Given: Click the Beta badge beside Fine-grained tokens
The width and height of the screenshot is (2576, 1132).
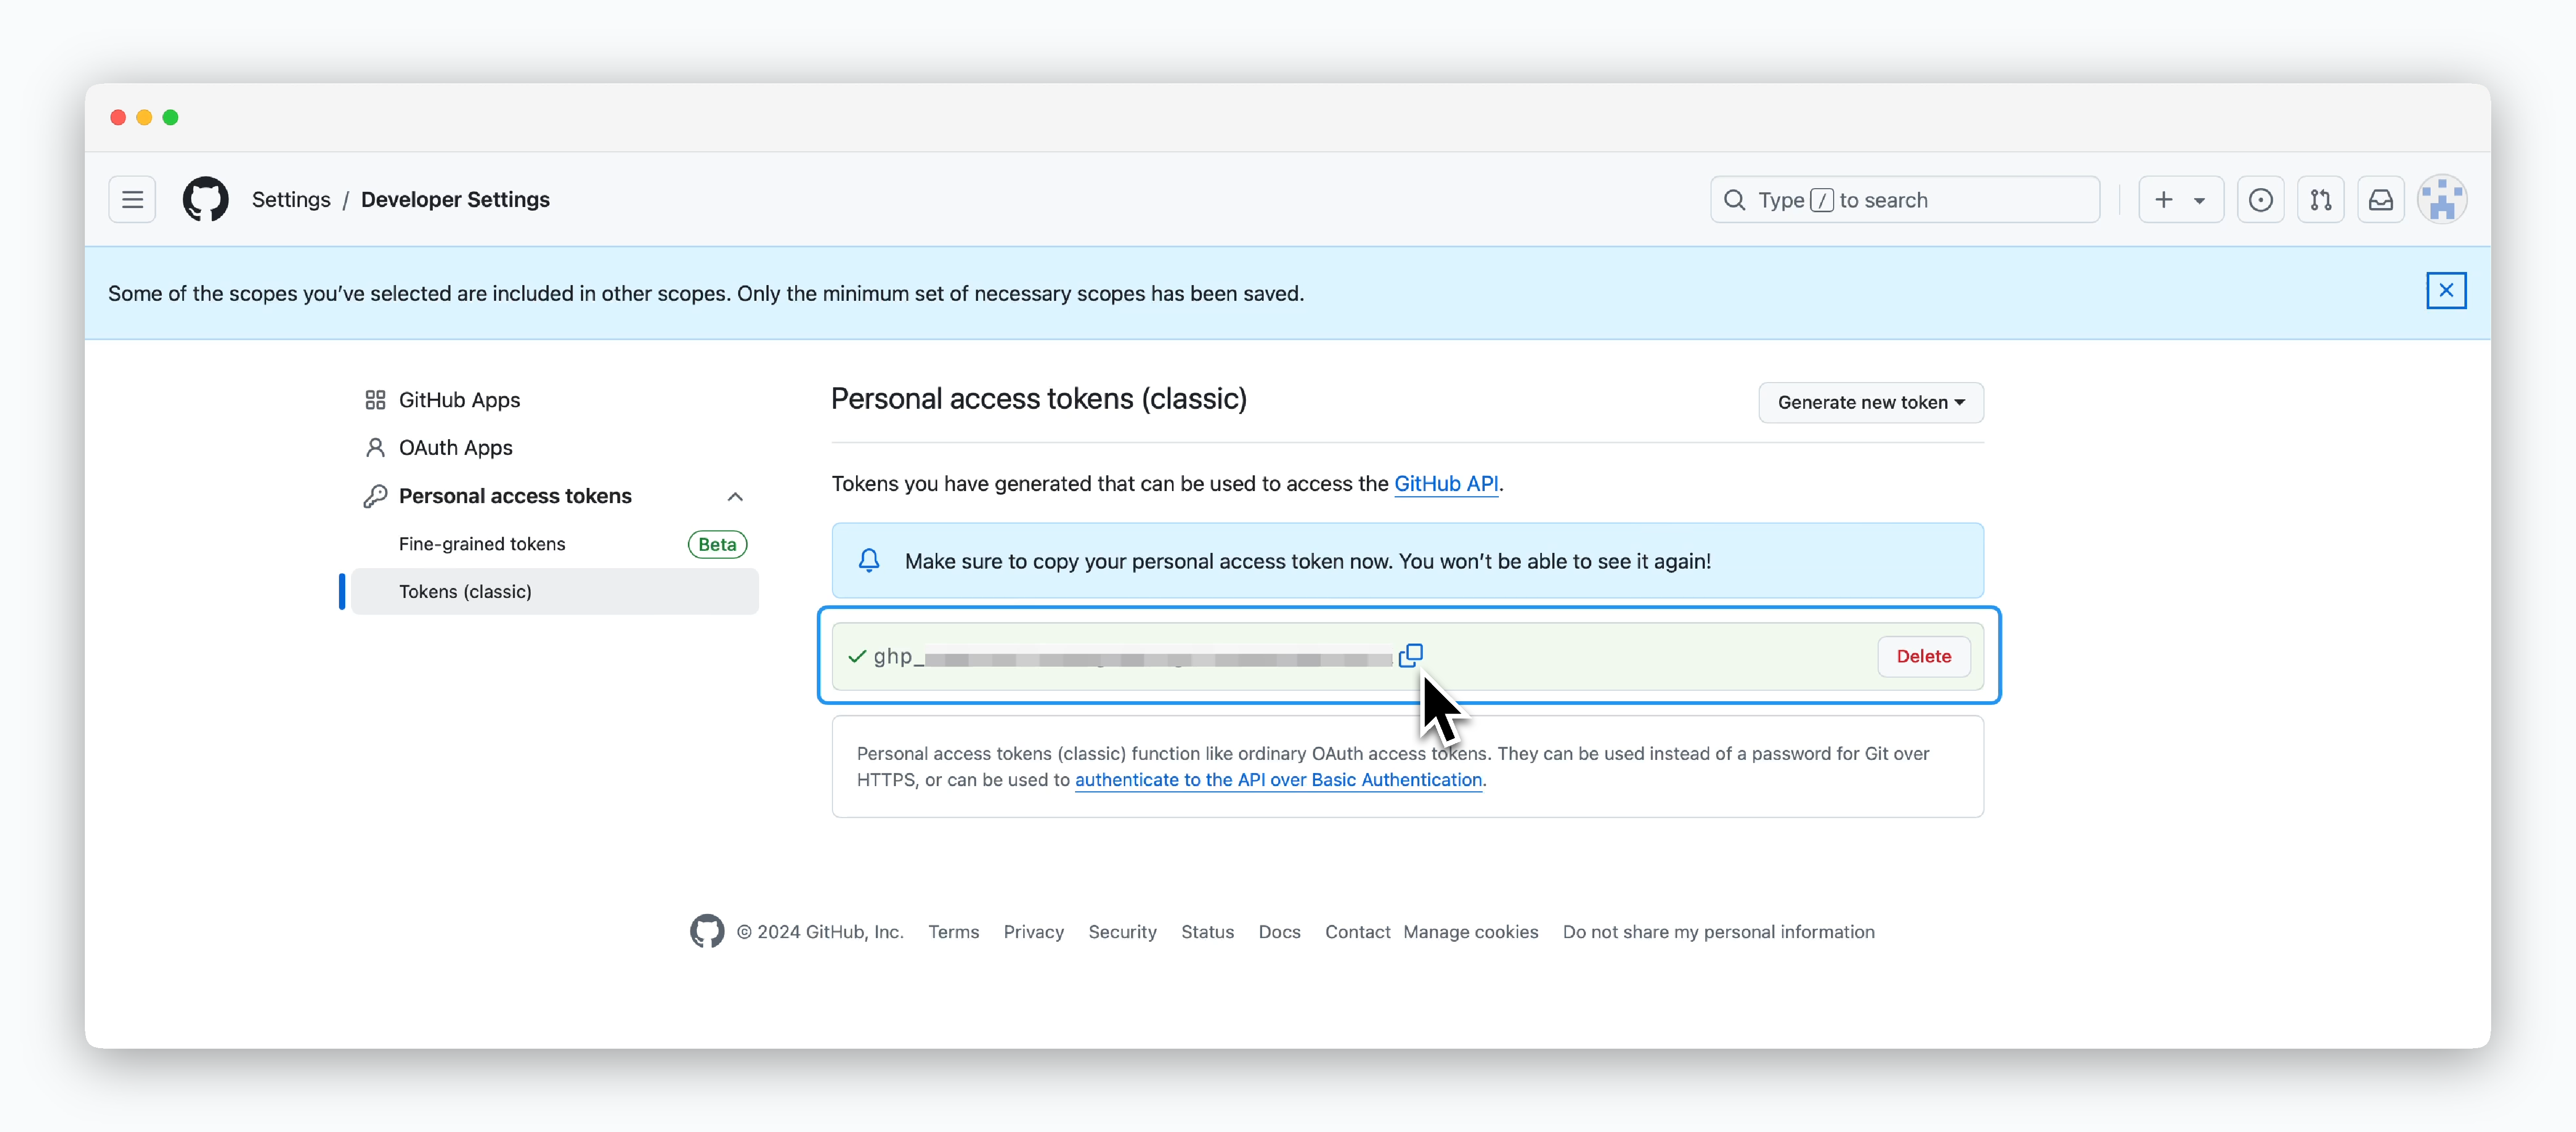Looking at the screenshot, I should click(717, 544).
